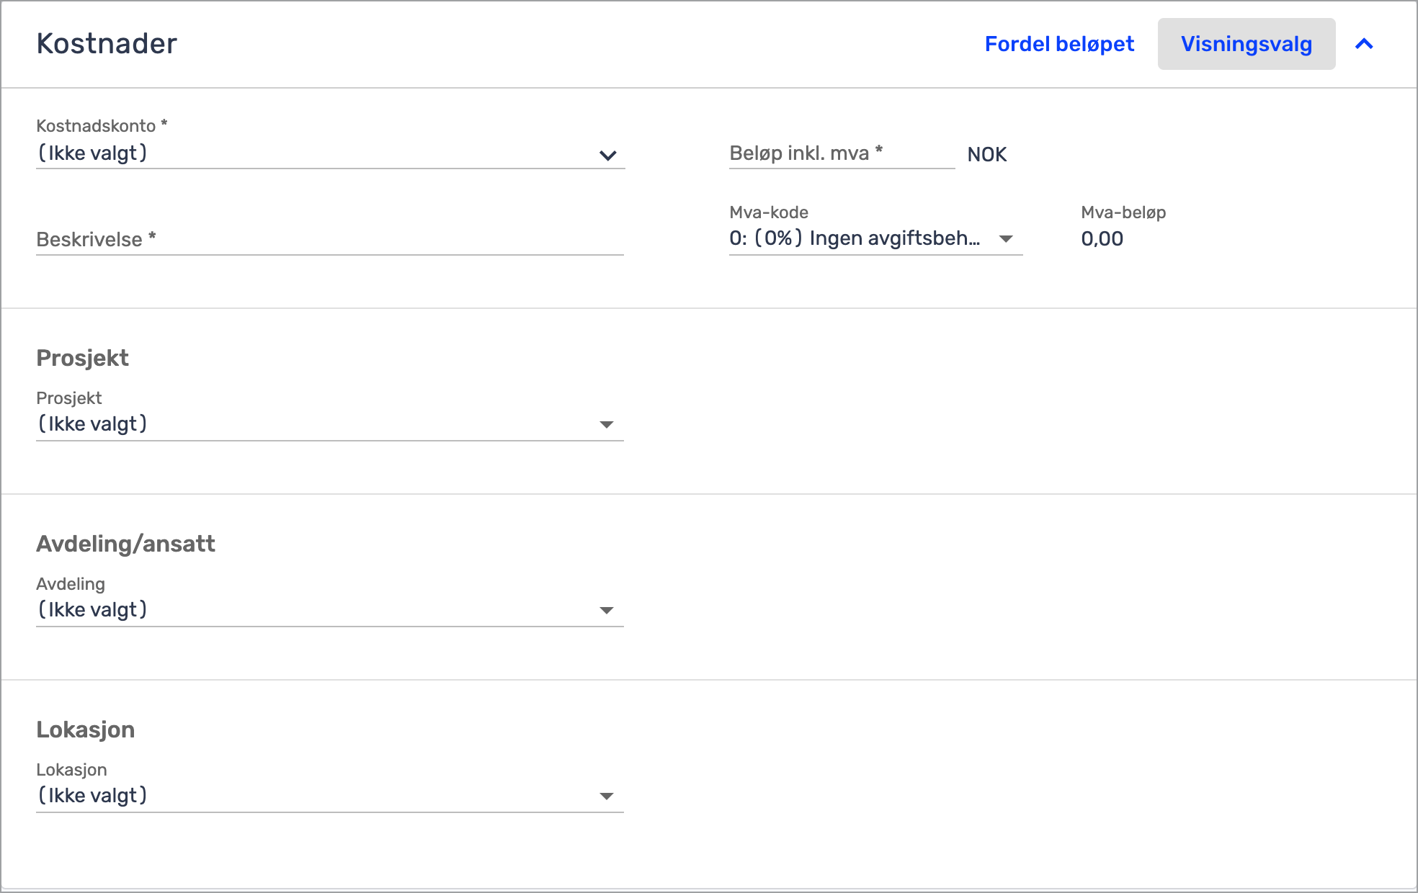Click the Fordel beløpet link
Image resolution: width=1418 pixels, height=893 pixels.
click(x=1059, y=44)
